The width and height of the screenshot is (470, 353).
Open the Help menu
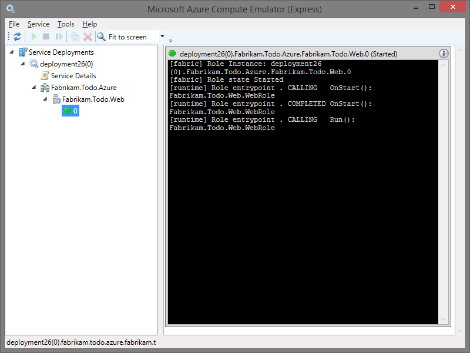click(89, 24)
